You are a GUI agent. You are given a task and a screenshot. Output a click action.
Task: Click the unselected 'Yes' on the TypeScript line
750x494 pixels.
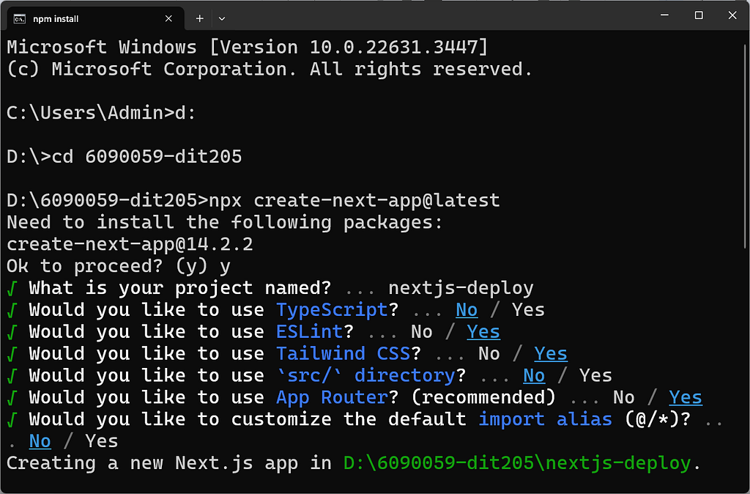click(x=528, y=310)
